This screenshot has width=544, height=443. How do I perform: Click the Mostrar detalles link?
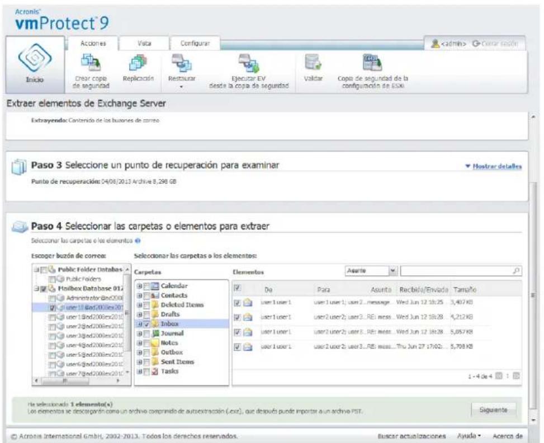point(497,166)
